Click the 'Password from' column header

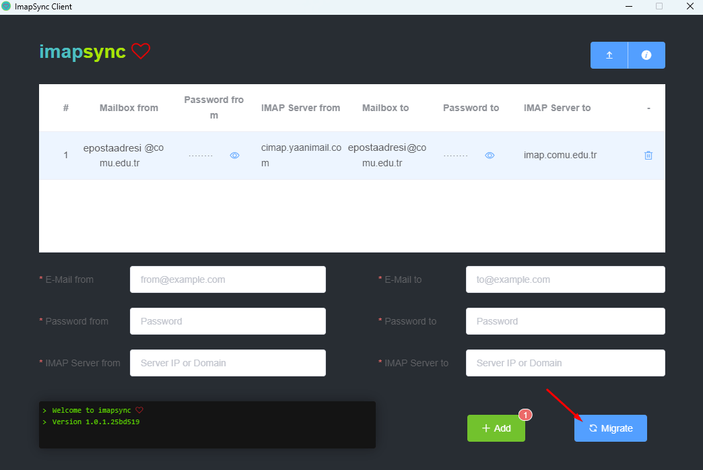pyautogui.click(x=214, y=108)
